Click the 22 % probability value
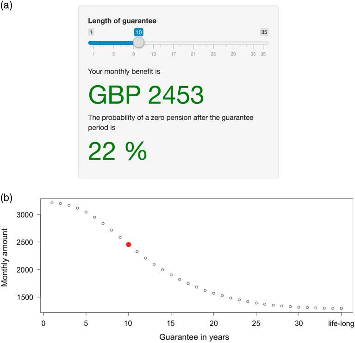 [x=118, y=150]
